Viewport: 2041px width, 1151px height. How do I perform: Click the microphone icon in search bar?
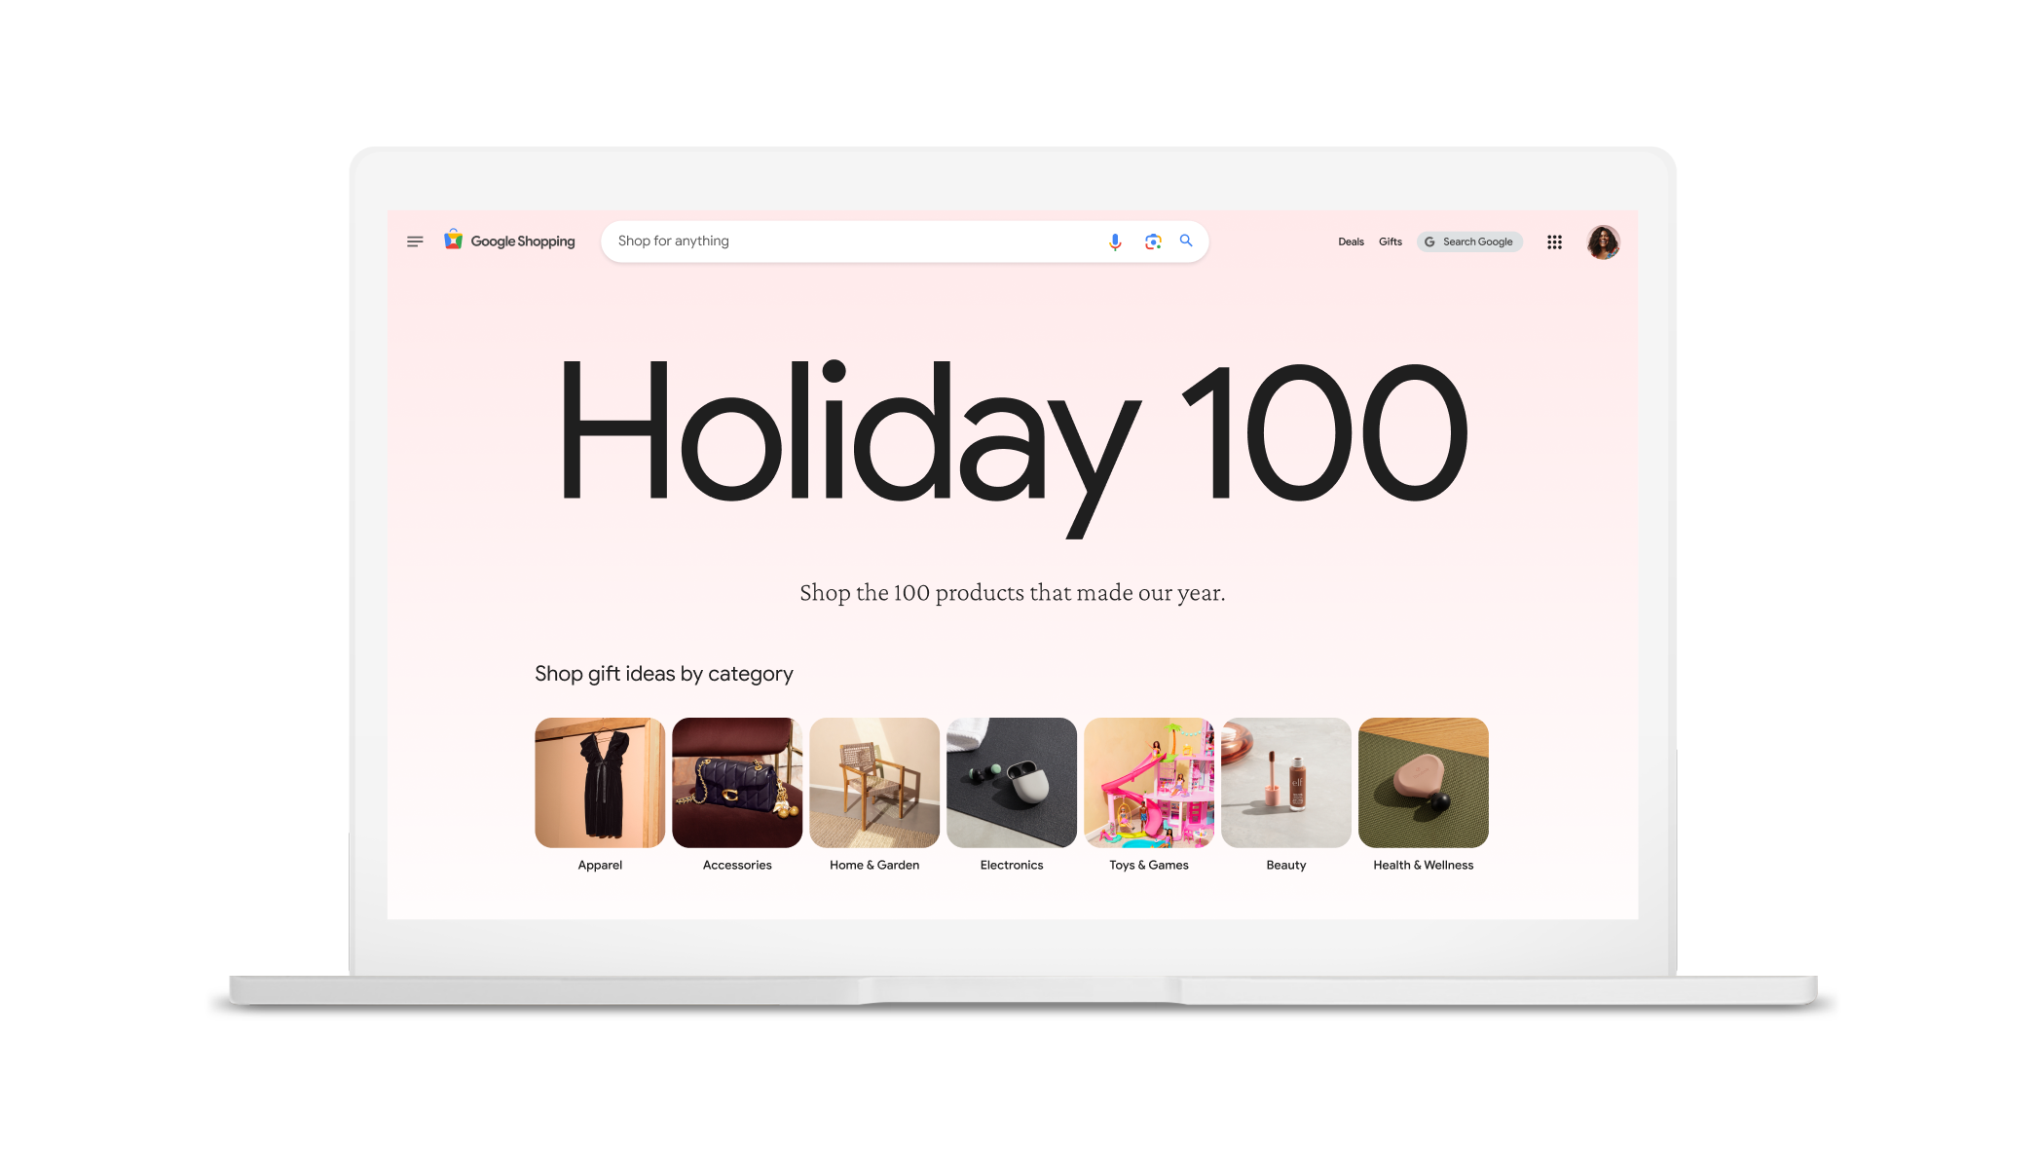click(x=1116, y=240)
